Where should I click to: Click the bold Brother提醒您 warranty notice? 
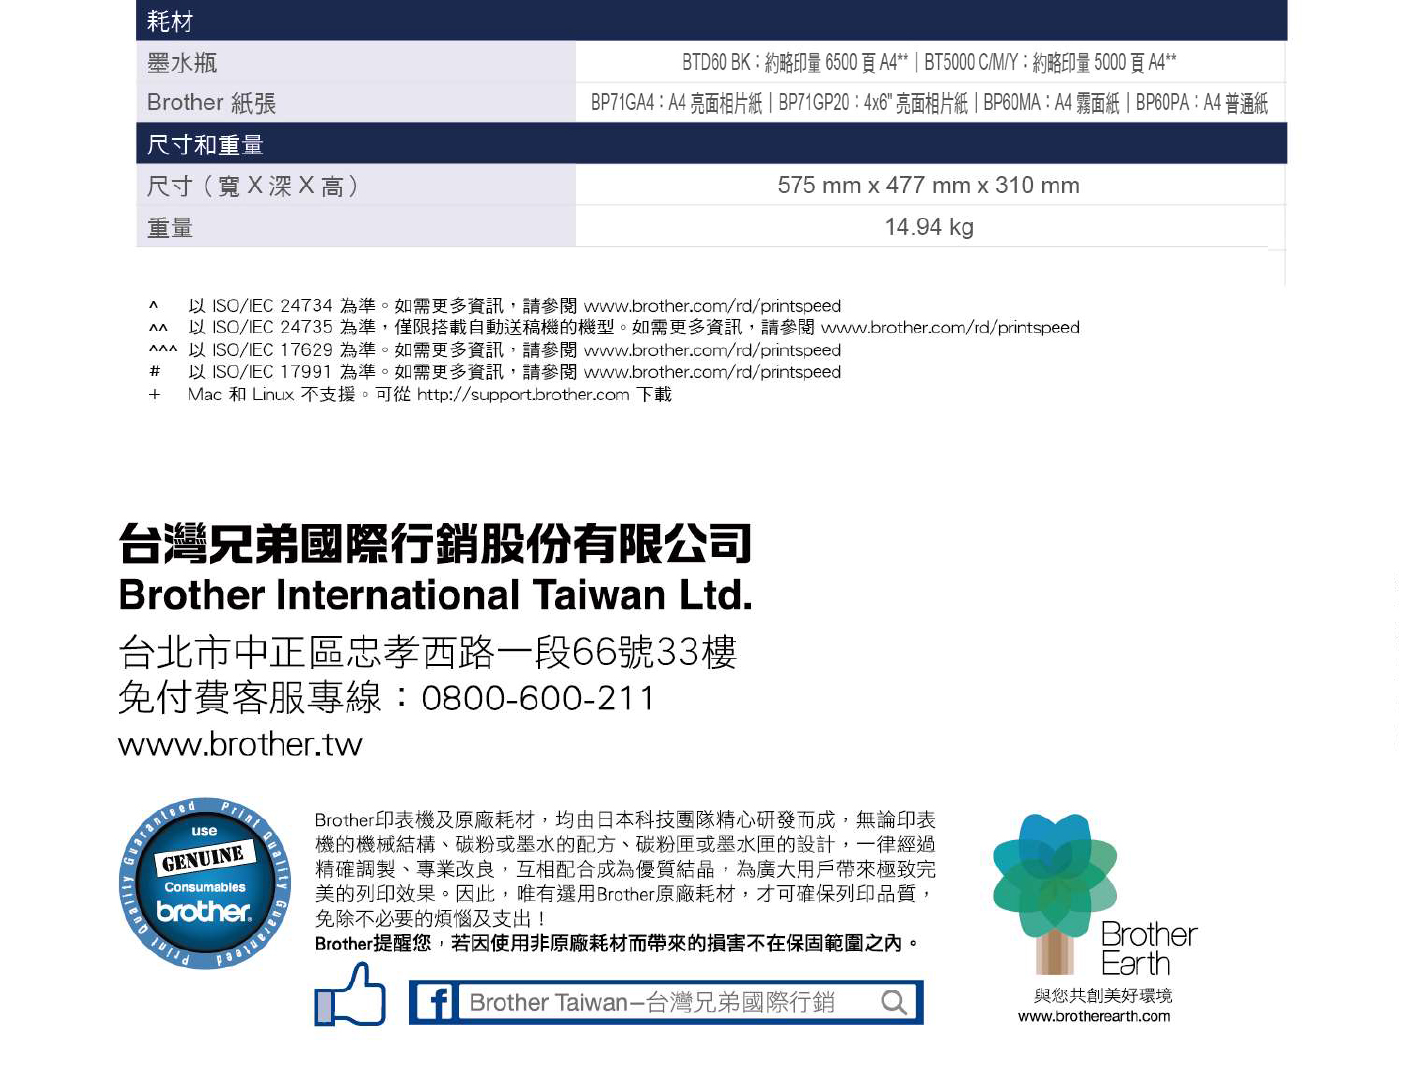tap(617, 943)
